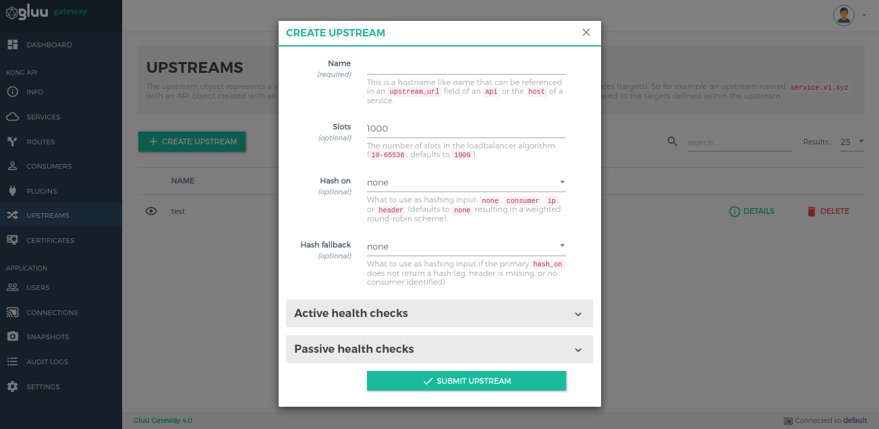Viewport: 879px width, 429px height.
Task: Click the upstream Name input field
Action: pyautogui.click(x=466, y=65)
